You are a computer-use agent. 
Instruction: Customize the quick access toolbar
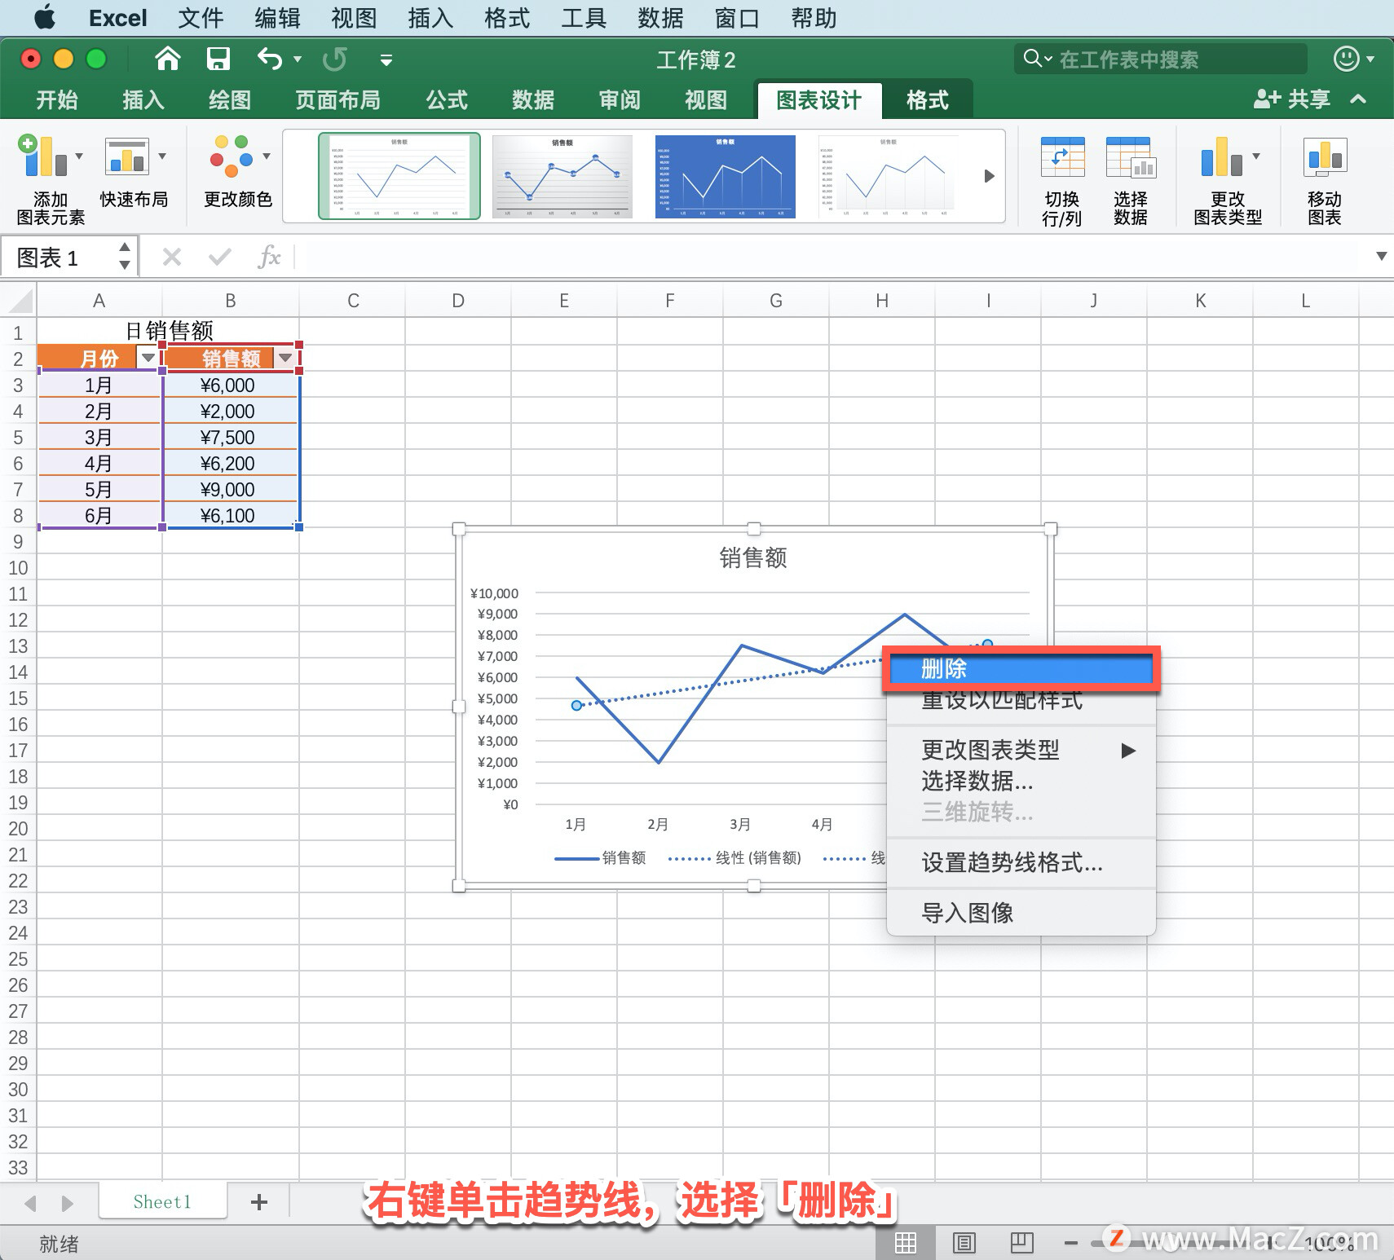pos(386,59)
